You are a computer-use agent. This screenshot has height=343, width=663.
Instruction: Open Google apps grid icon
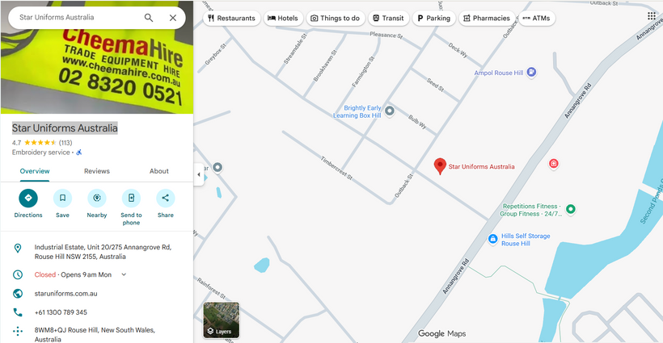[652, 16]
